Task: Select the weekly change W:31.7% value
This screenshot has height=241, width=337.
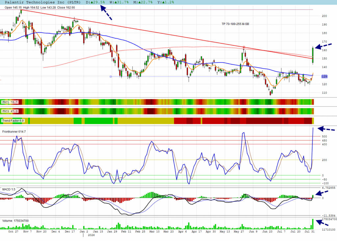Action: (x=119, y=2)
